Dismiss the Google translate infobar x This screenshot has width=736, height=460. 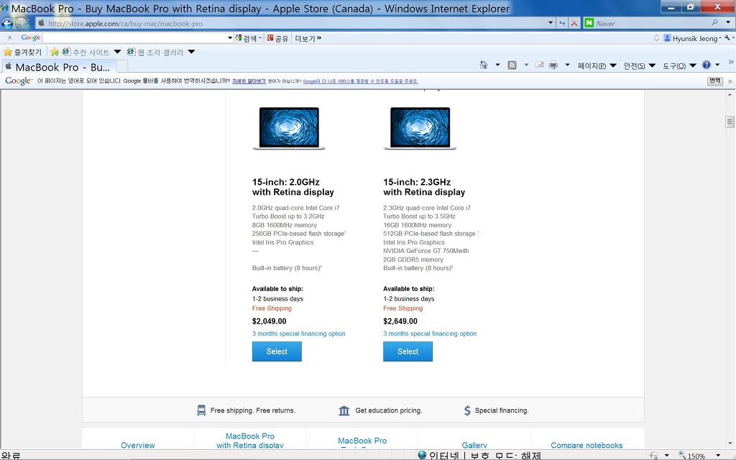pyautogui.click(x=730, y=81)
